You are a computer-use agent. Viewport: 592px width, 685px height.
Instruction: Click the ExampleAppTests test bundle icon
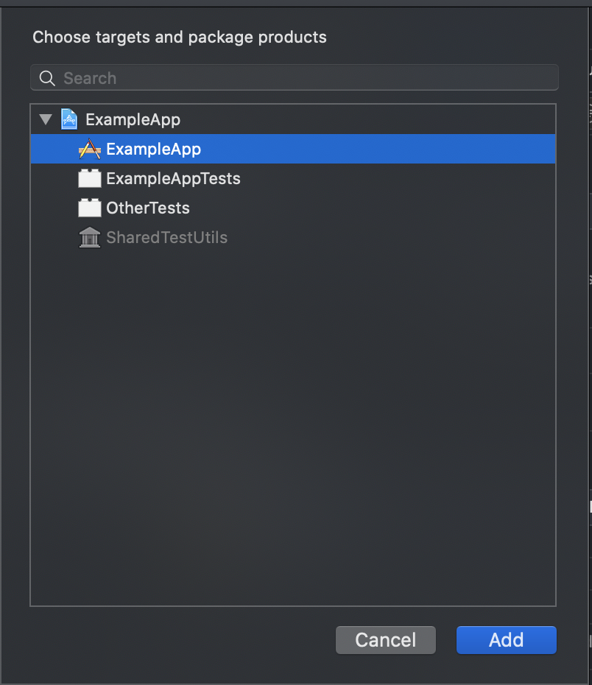pyautogui.click(x=88, y=178)
